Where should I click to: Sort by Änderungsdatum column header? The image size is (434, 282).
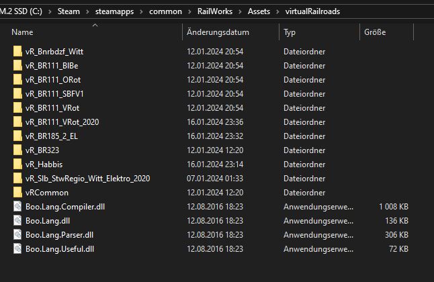(x=218, y=32)
